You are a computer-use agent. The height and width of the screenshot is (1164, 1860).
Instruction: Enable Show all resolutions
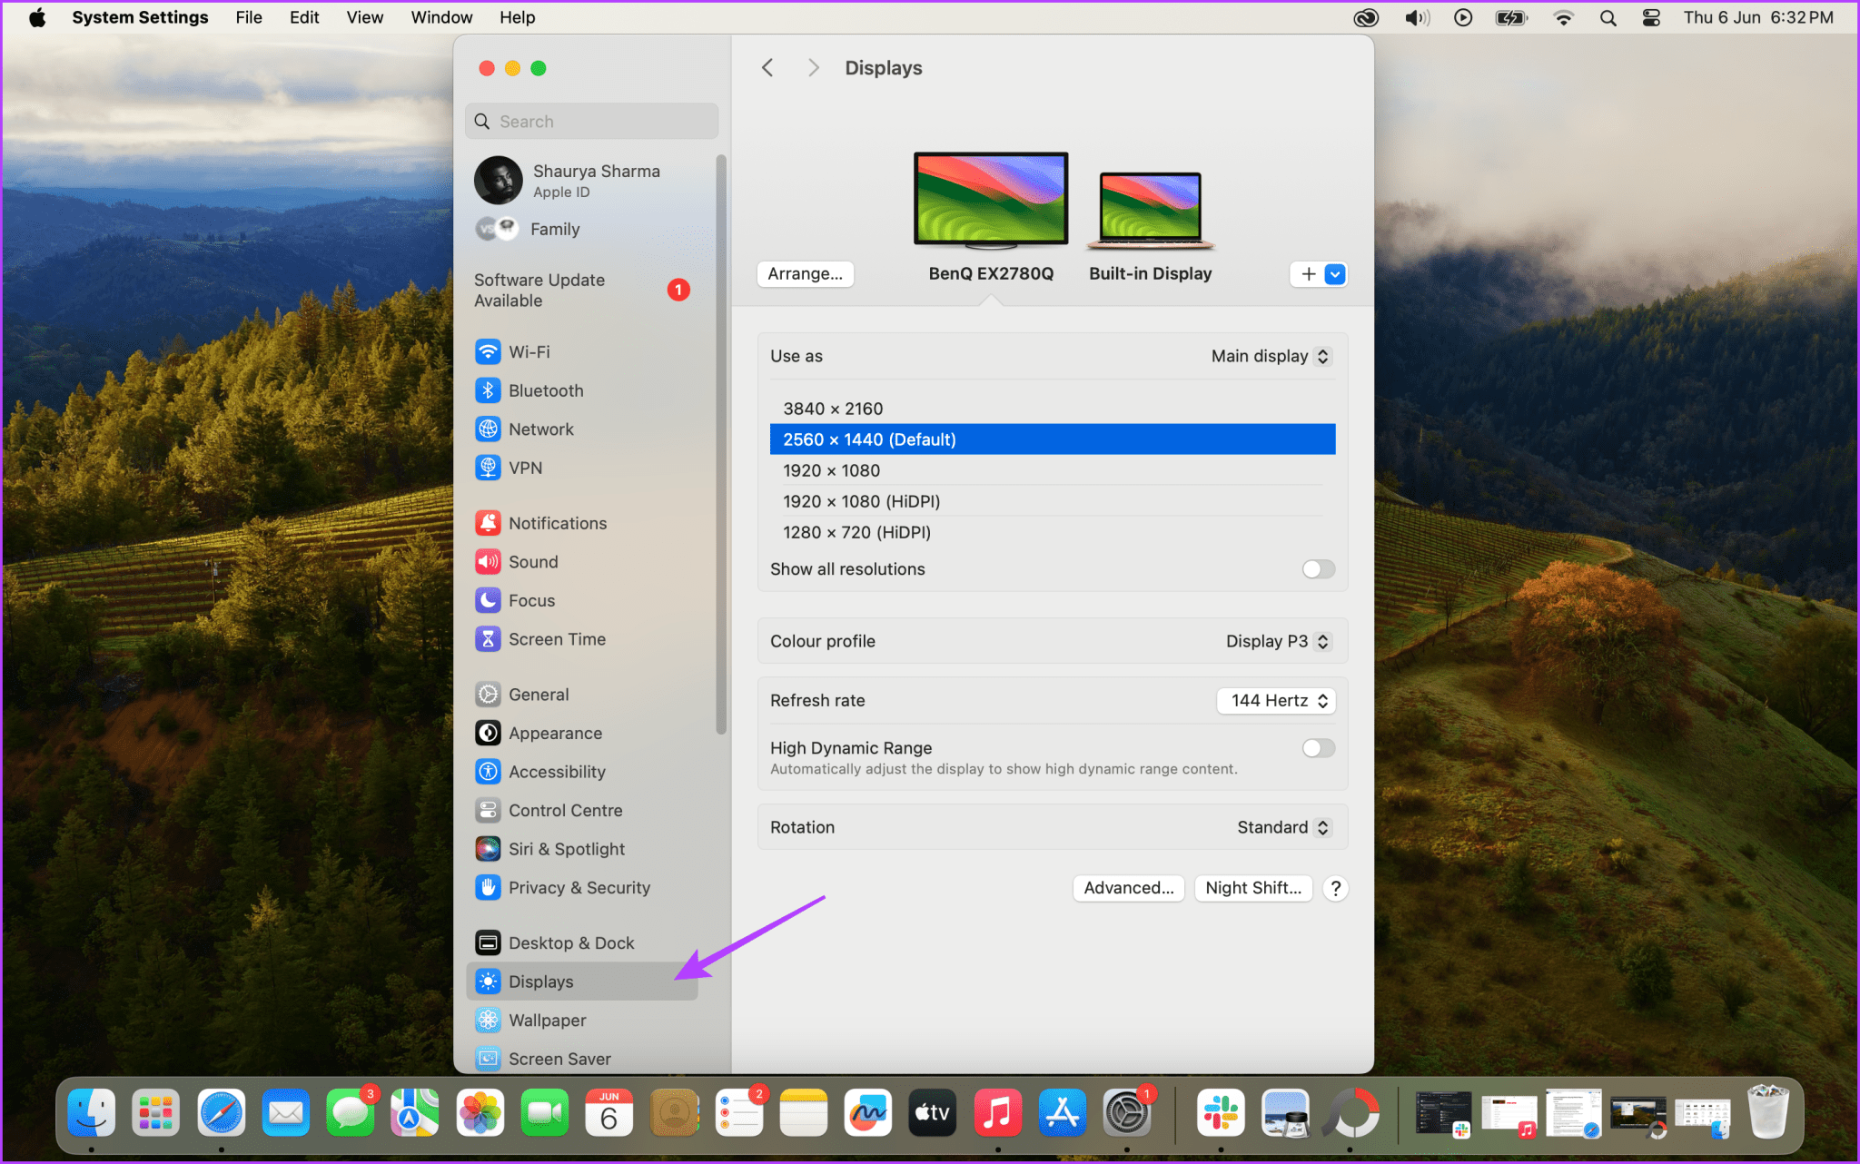[x=1317, y=569]
